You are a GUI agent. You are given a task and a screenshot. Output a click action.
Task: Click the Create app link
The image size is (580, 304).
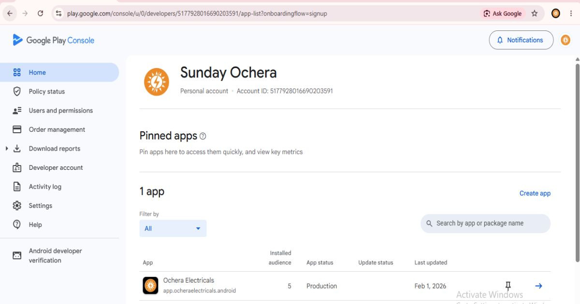[535, 193]
